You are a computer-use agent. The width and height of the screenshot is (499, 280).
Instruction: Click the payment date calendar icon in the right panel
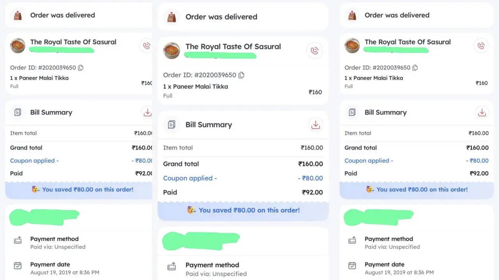(x=352, y=266)
